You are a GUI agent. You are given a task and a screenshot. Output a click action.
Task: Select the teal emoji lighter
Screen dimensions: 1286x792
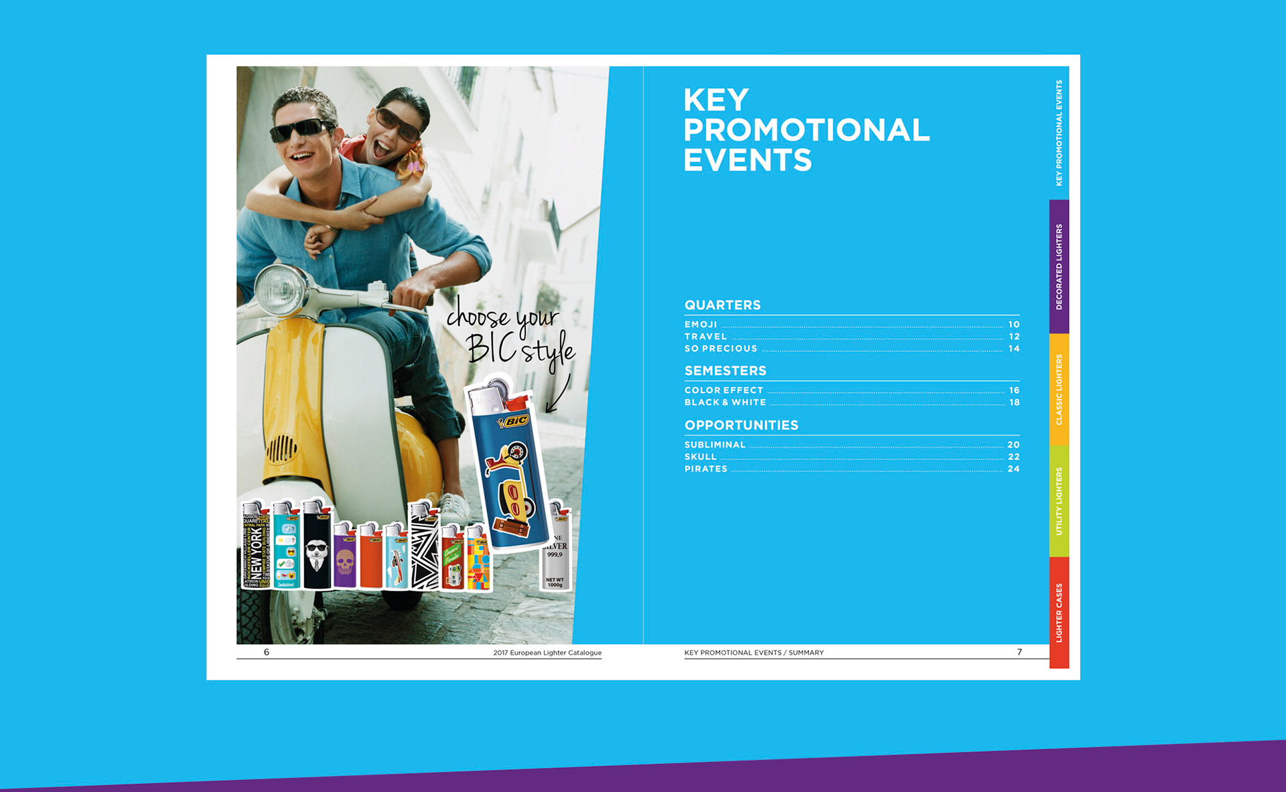[x=286, y=545]
